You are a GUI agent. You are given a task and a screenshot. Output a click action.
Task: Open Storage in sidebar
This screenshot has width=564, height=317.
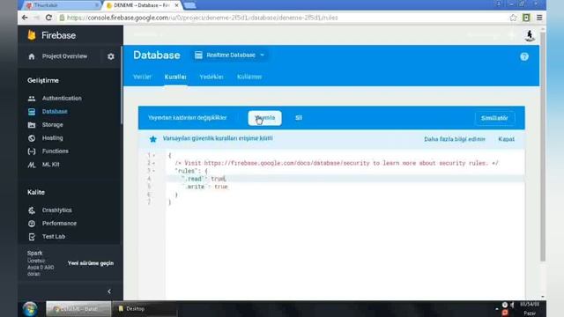coord(53,125)
